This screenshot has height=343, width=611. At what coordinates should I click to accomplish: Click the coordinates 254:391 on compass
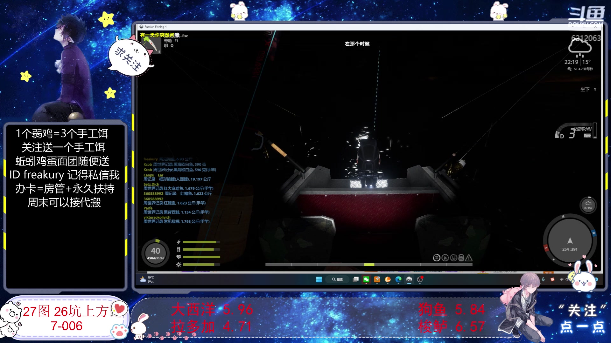point(570,249)
